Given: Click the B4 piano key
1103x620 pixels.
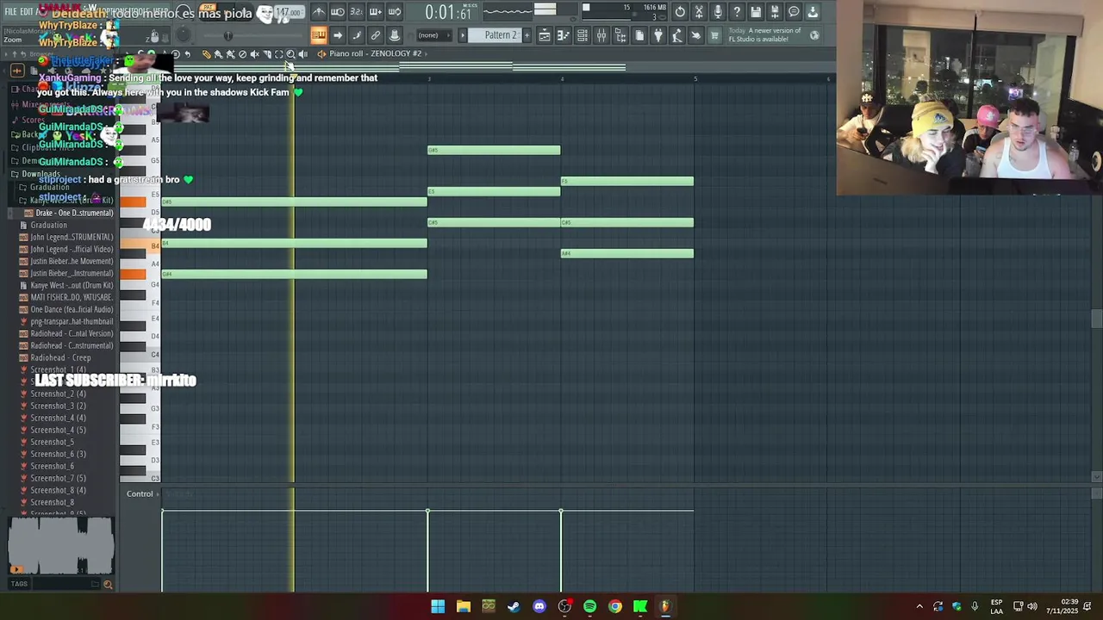Looking at the screenshot, I should tap(140, 246).
